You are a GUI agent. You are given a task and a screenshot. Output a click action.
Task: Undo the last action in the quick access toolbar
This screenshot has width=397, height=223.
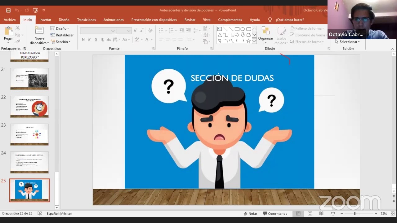(17, 10)
